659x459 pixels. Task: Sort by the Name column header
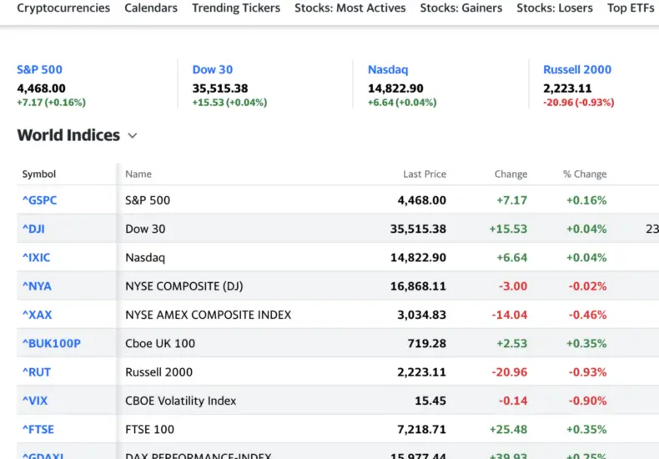click(138, 174)
